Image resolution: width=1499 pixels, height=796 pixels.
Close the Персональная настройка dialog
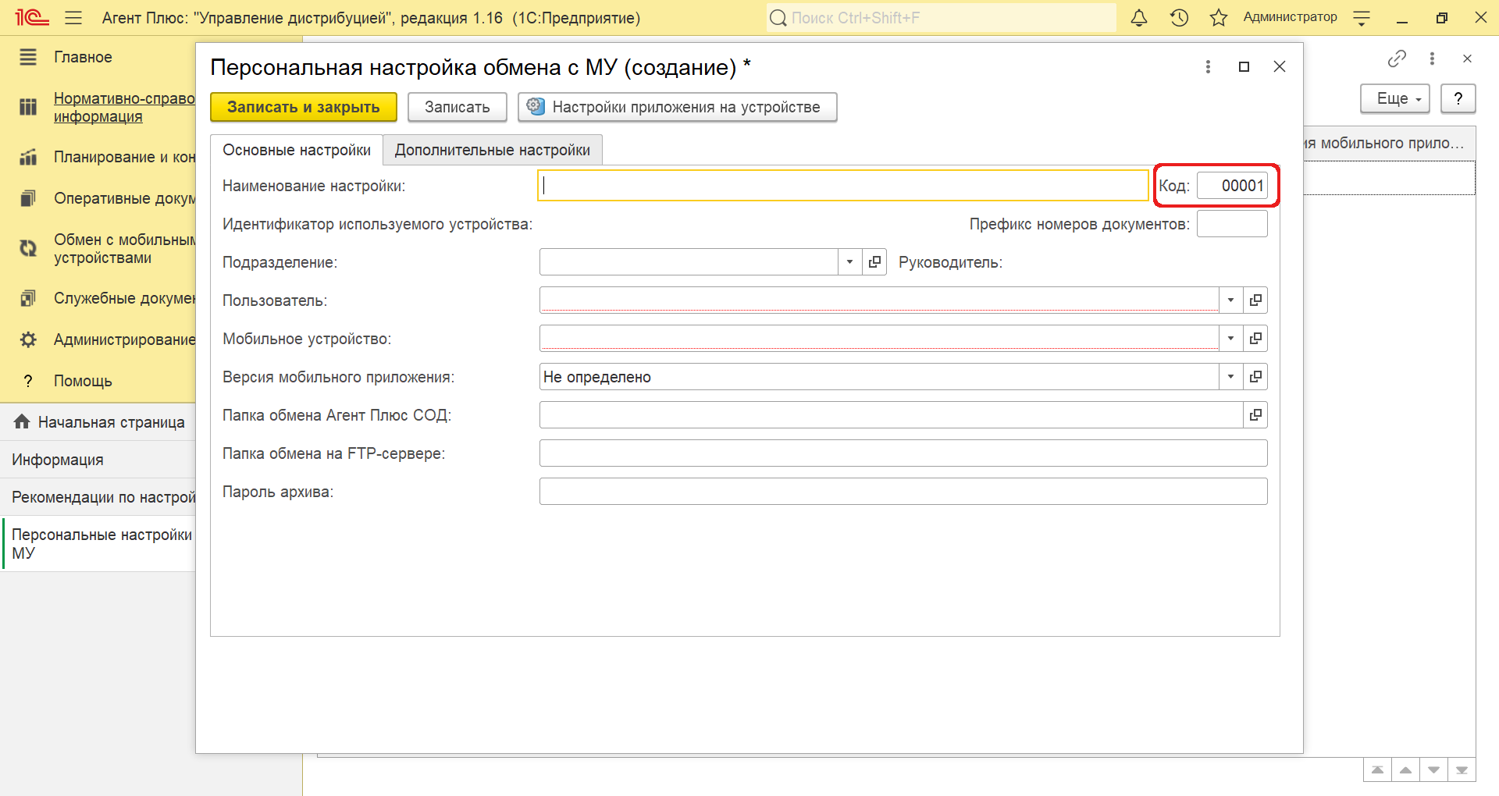click(1280, 67)
